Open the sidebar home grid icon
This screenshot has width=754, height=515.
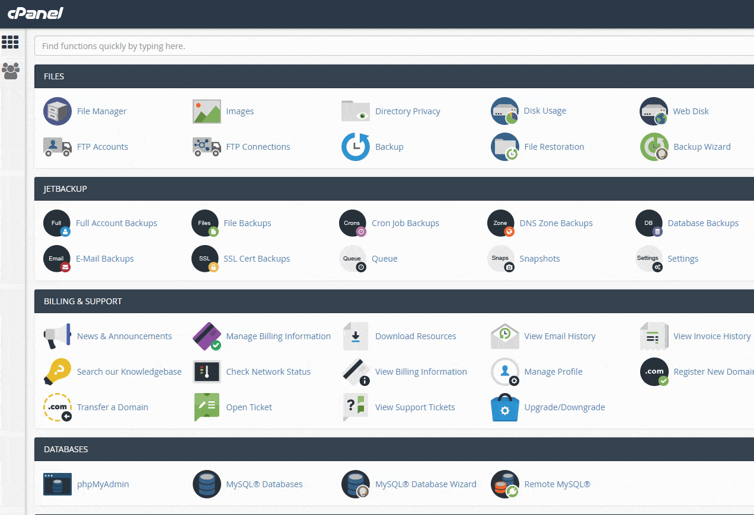click(11, 42)
